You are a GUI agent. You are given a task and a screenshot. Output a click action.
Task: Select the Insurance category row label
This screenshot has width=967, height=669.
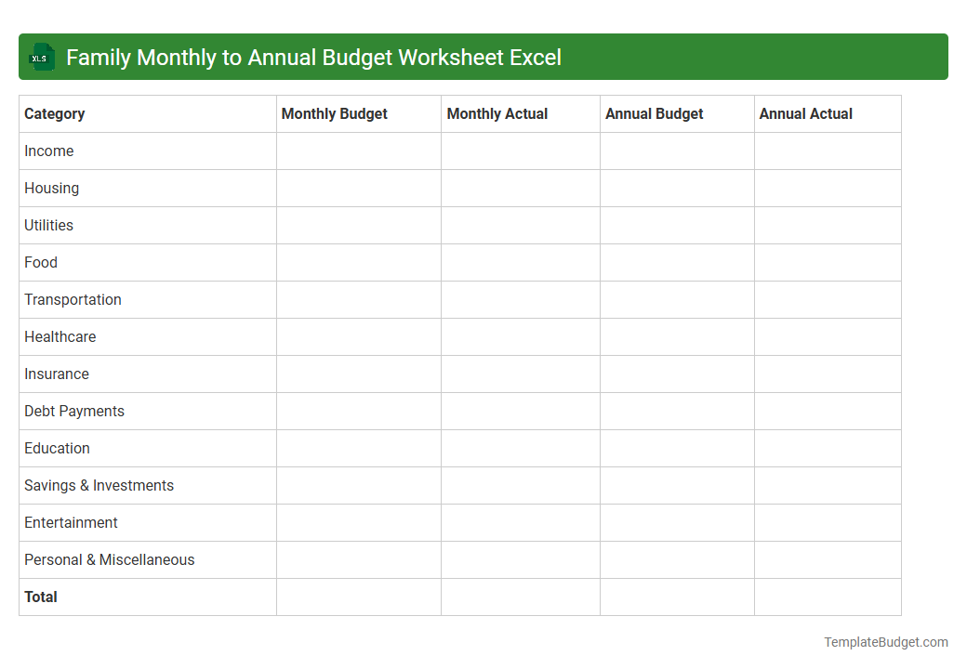click(x=57, y=374)
